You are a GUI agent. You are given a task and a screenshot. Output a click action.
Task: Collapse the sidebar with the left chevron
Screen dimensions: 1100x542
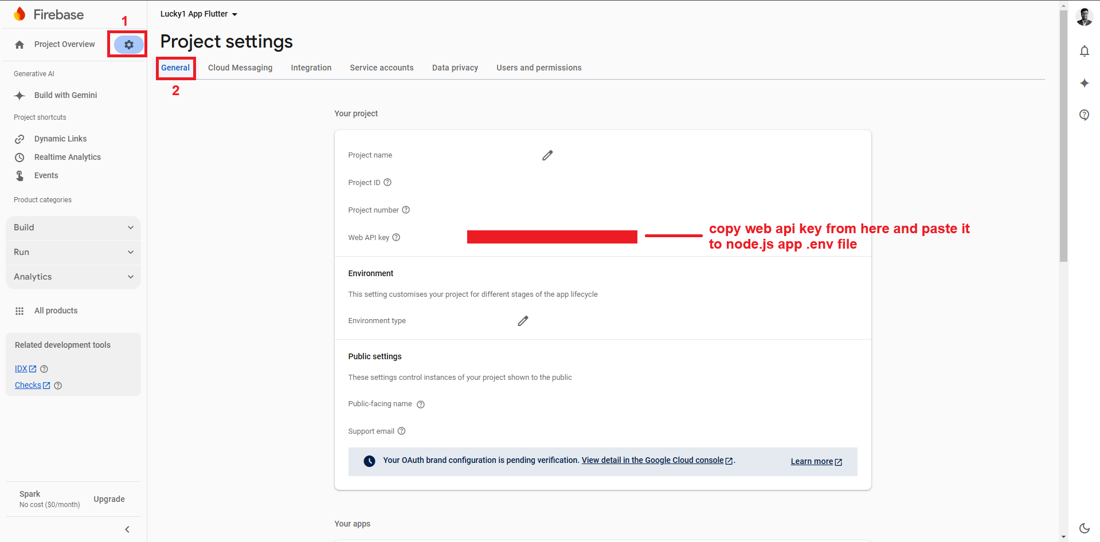127,529
